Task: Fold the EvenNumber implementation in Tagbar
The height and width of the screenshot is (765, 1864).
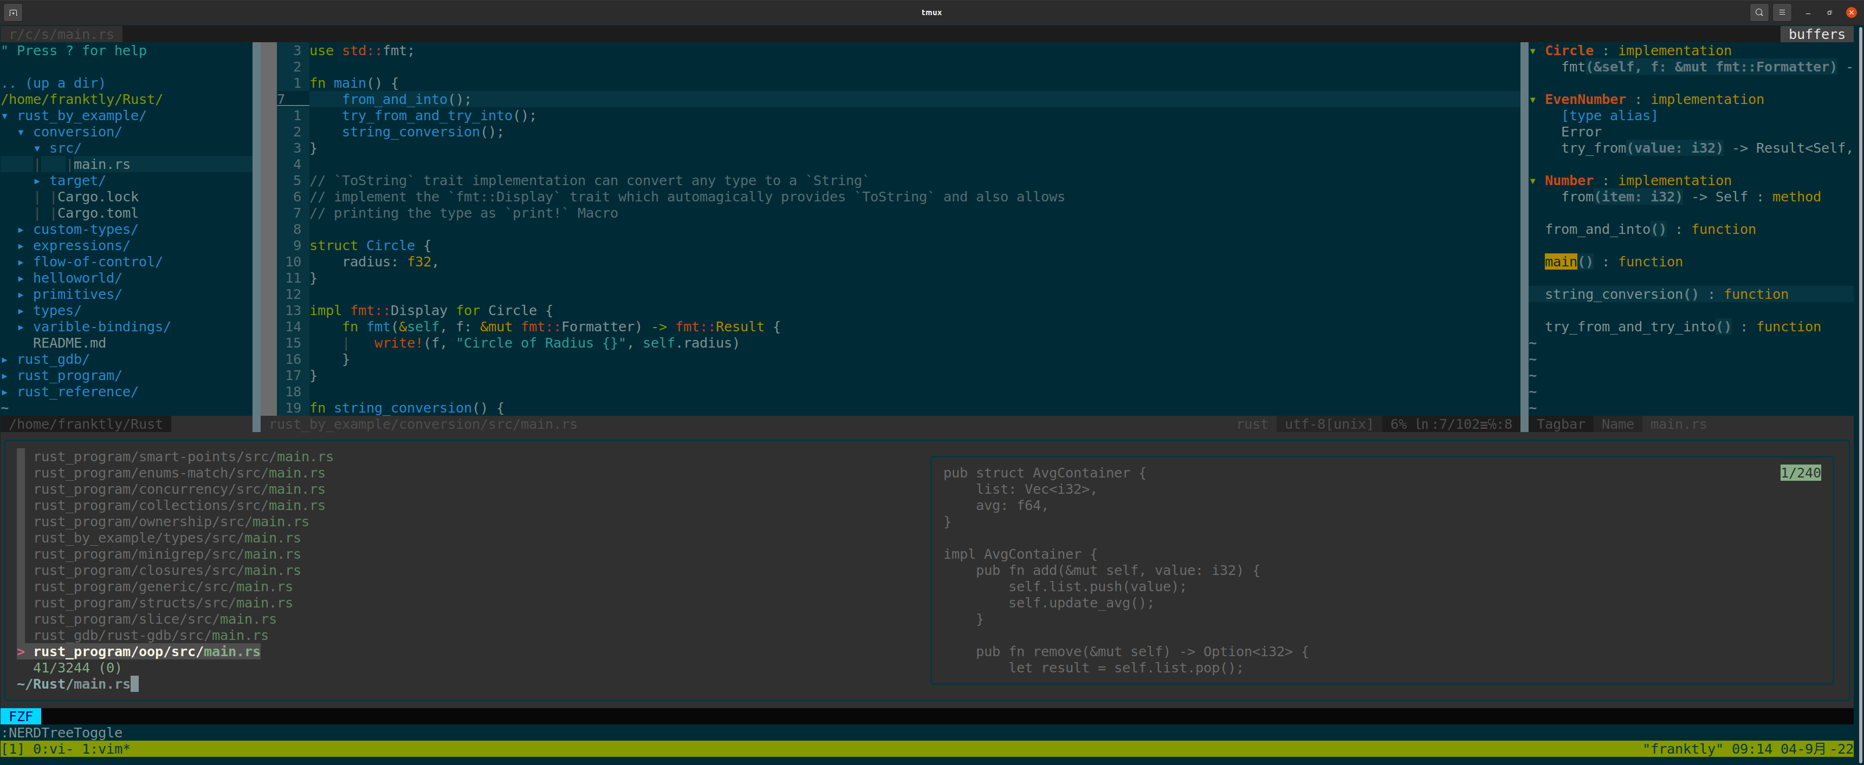Action: 1533,100
